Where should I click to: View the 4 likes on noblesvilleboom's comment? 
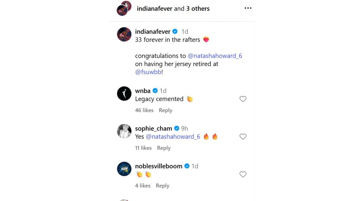143,185
